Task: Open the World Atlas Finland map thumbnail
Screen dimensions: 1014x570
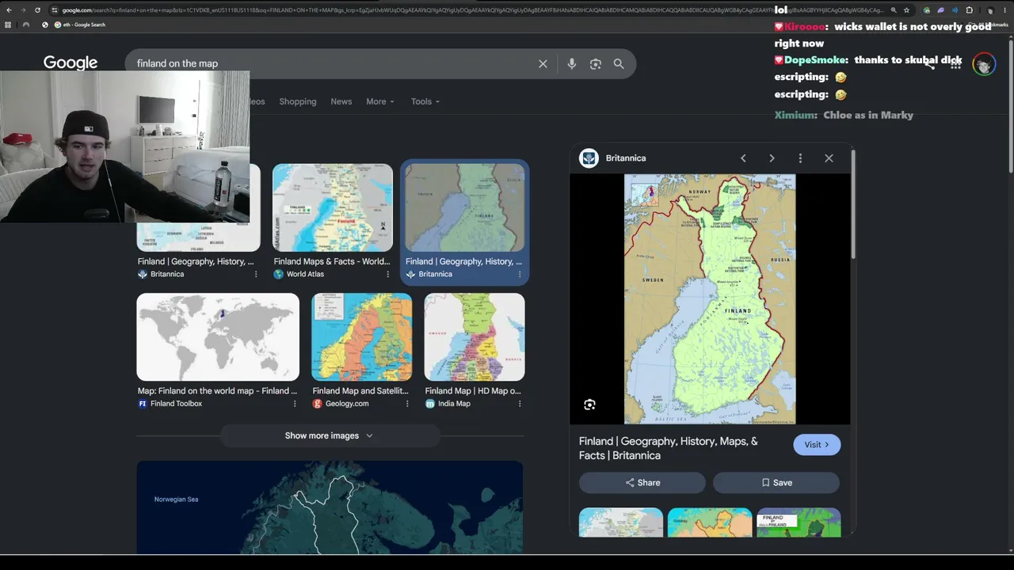Action: tap(333, 207)
